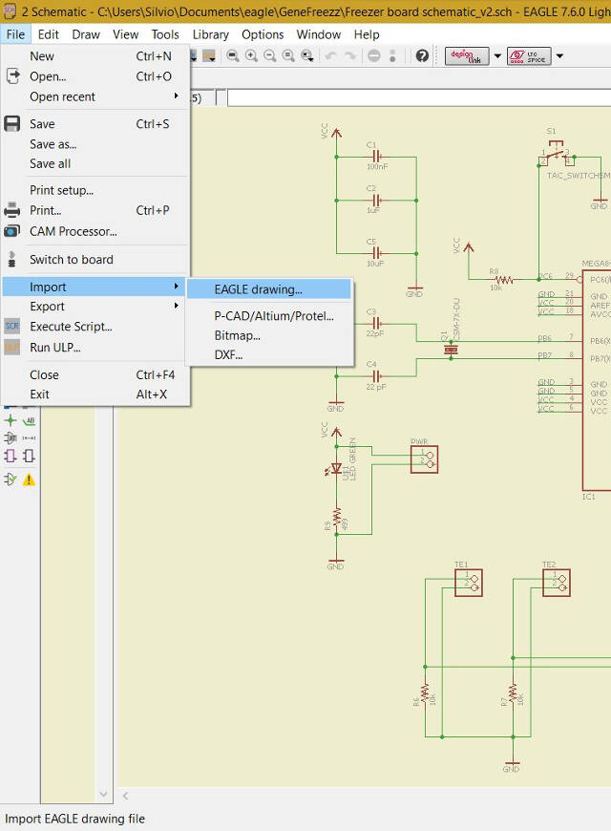Expand the Export submenu

tap(95, 307)
